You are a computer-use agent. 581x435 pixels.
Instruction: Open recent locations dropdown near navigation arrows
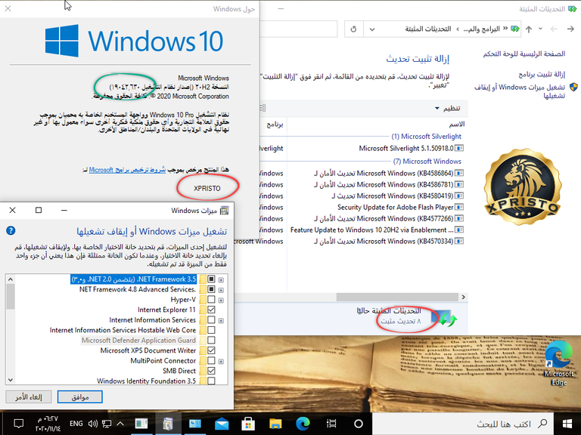(541, 29)
